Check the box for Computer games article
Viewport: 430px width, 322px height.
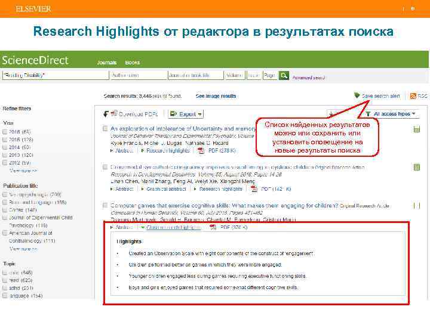pyautogui.click(x=105, y=205)
